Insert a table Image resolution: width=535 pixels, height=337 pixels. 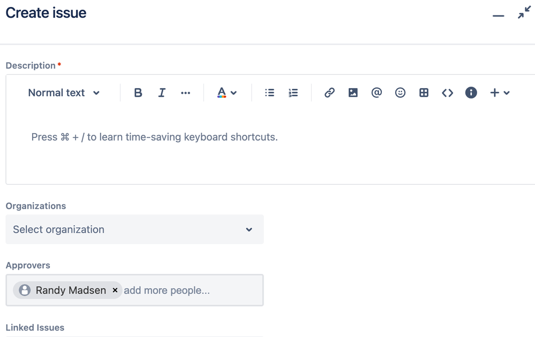(424, 92)
